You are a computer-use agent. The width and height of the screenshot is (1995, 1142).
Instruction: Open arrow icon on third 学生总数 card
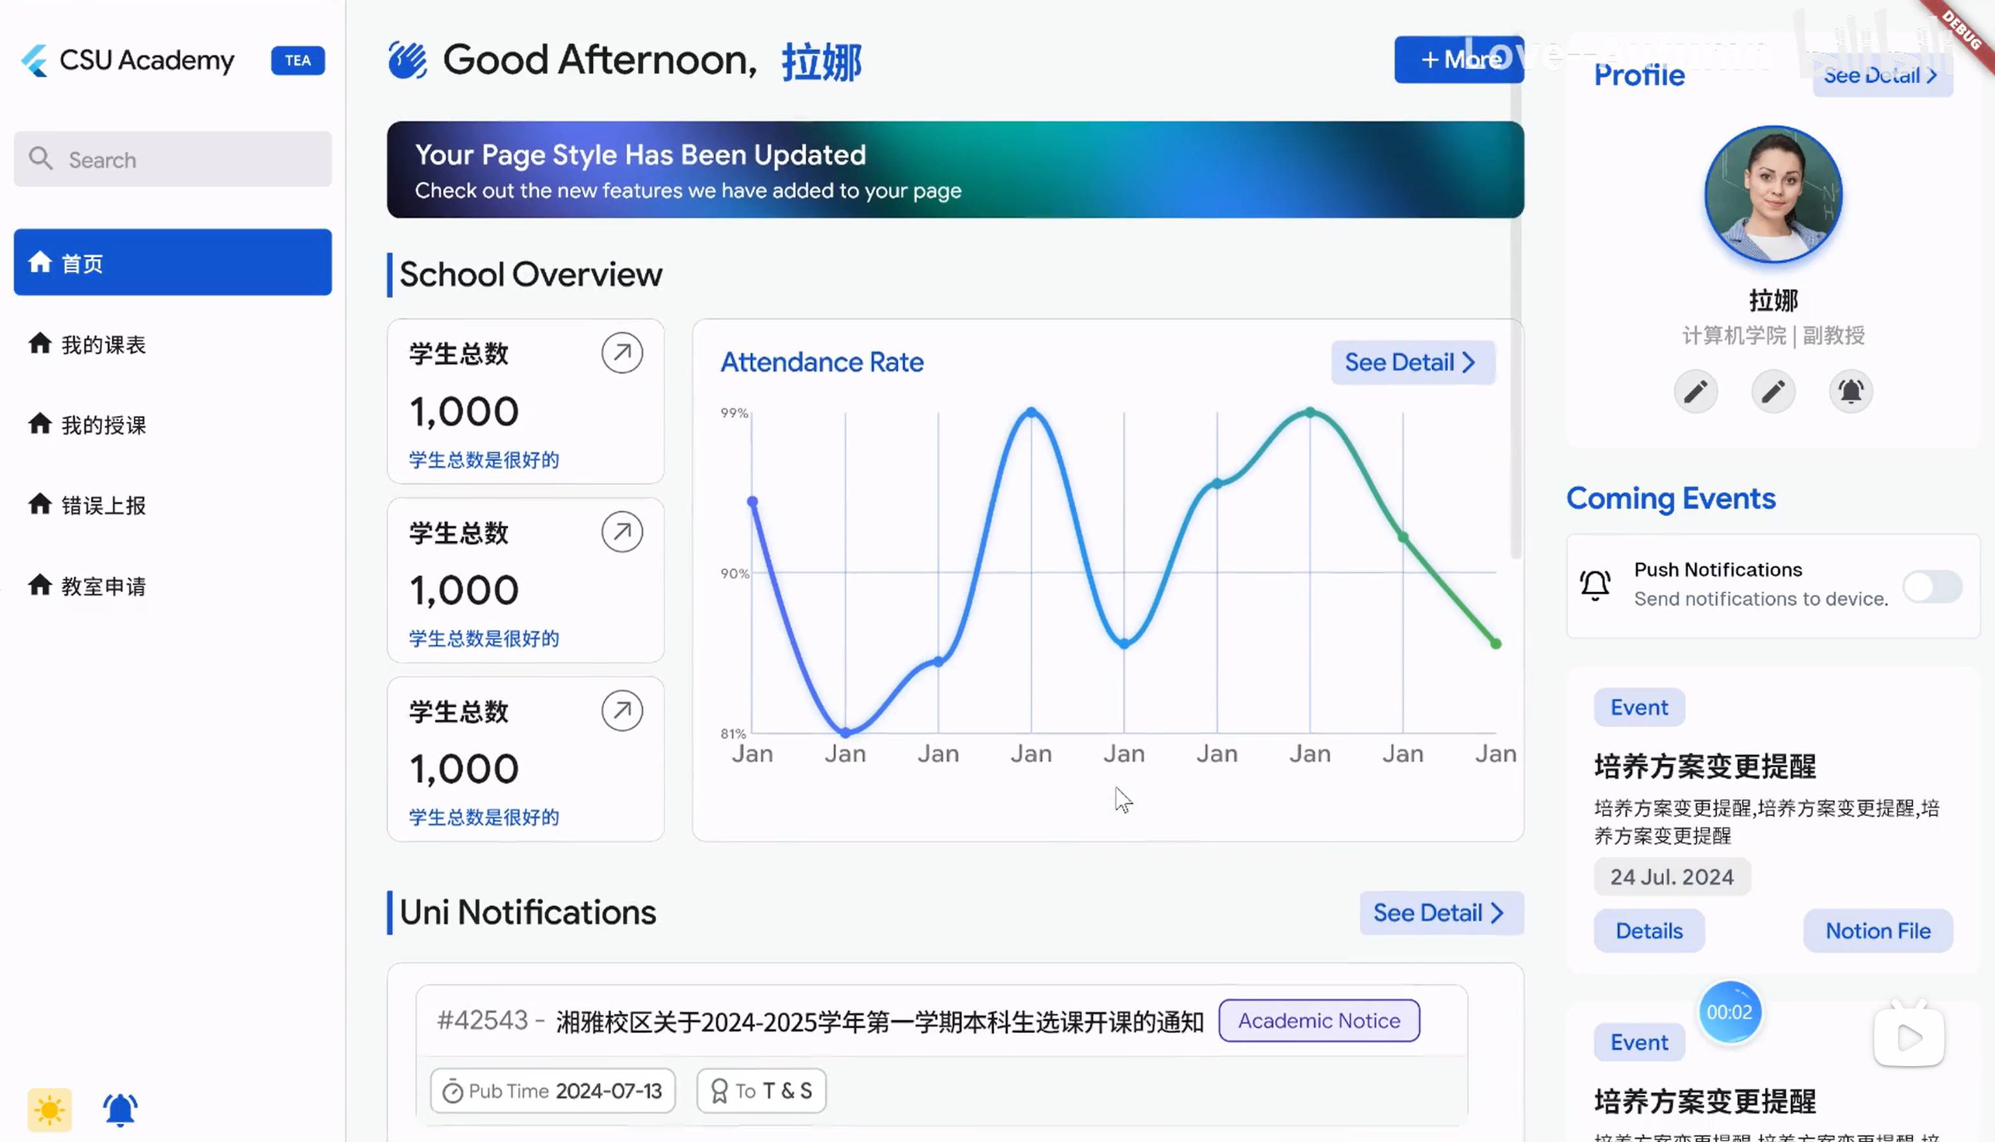tap(622, 711)
